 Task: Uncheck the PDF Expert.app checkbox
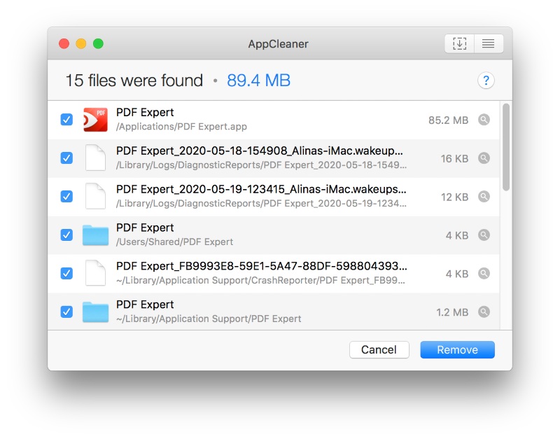[x=66, y=119]
